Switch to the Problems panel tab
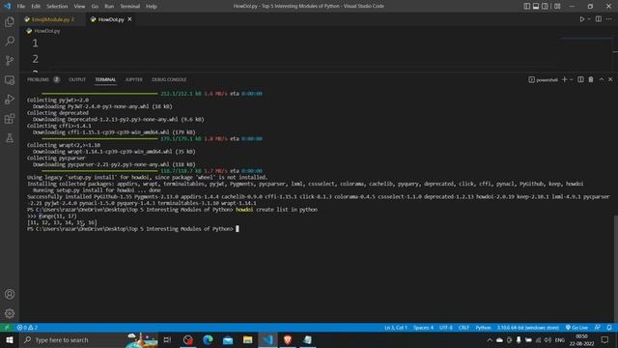 [42, 79]
